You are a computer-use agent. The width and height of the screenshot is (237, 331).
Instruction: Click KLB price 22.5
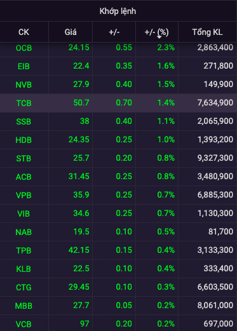(81, 269)
